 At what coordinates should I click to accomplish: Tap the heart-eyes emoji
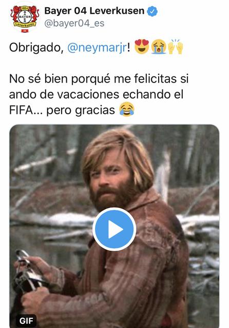coord(142,47)
